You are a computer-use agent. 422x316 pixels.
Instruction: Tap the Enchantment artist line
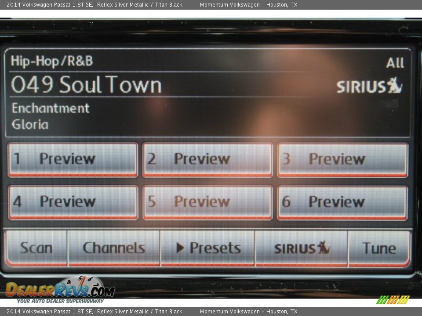(x=51, y=108)
